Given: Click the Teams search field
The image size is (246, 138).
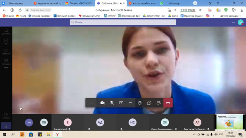Looking at the screenshot, I should pos(123,22).
